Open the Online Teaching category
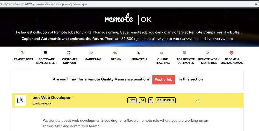259x131 pixels. pos(163,61)
